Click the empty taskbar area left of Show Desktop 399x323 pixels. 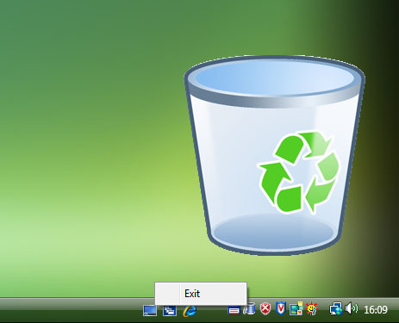point(71,310)
